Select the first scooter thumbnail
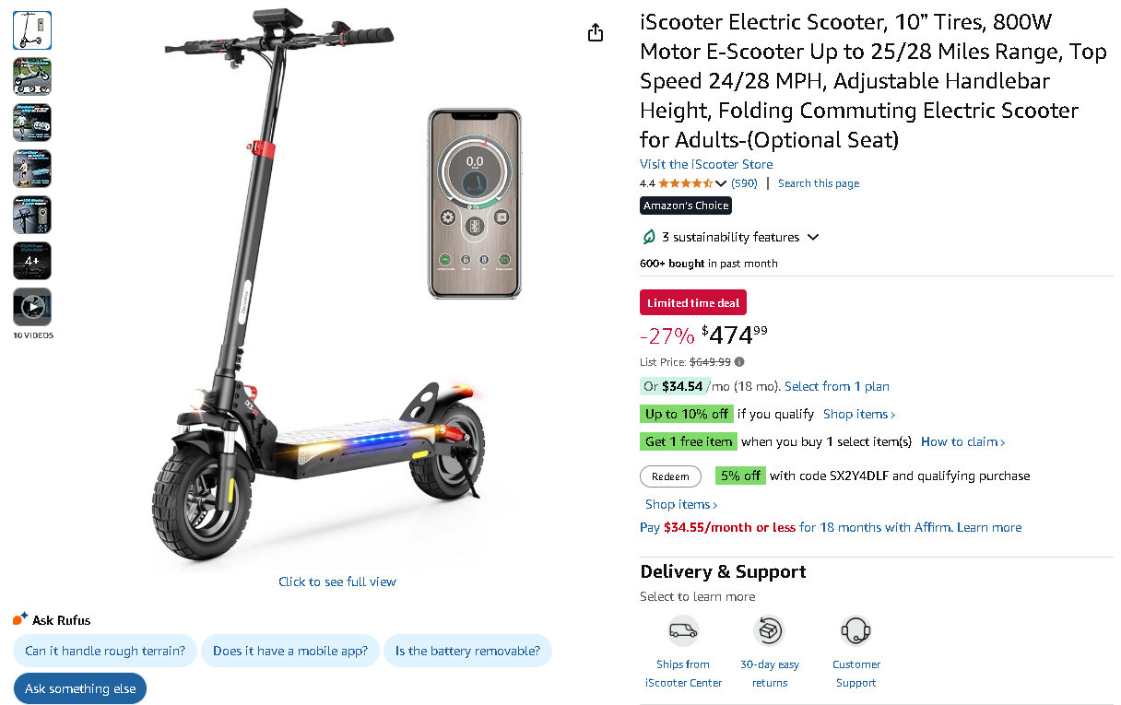Image resolution: width=1121 pixels, height=705 pixels. pos(32,30)
